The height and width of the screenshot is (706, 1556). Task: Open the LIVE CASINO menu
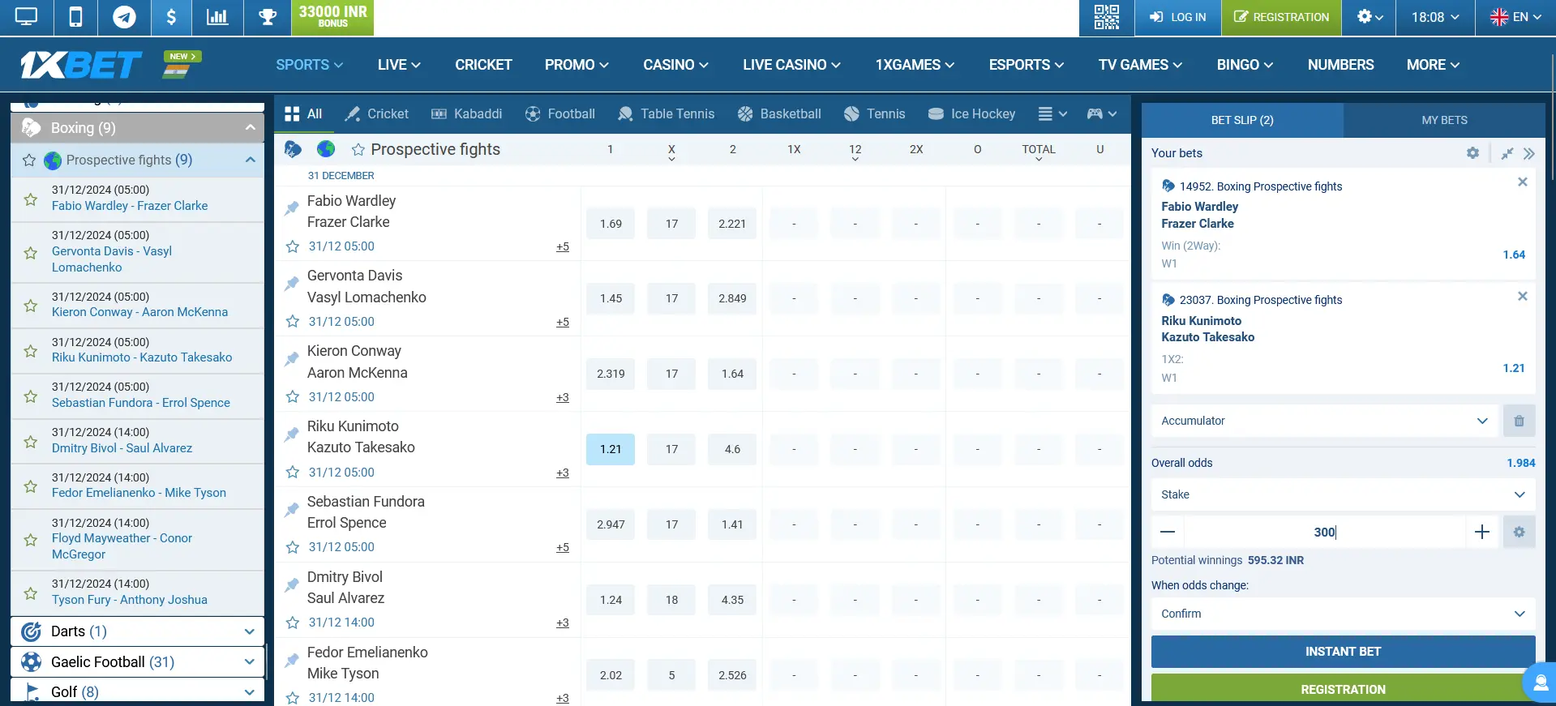pyautogui.click(x=791, y=65)
